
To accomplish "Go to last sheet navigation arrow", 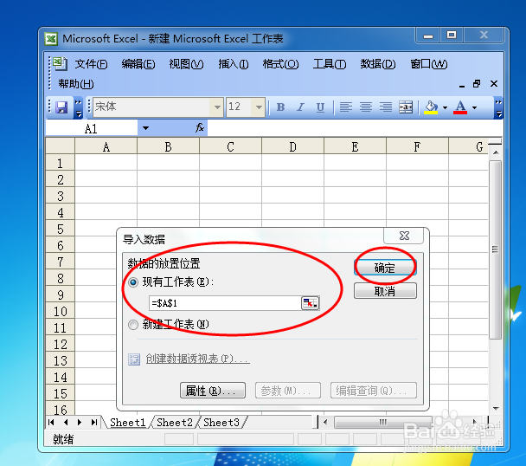I will (94, 423).
